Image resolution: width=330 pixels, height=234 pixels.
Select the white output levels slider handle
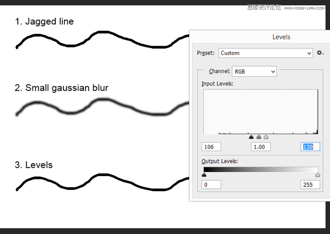coord(318,175)
